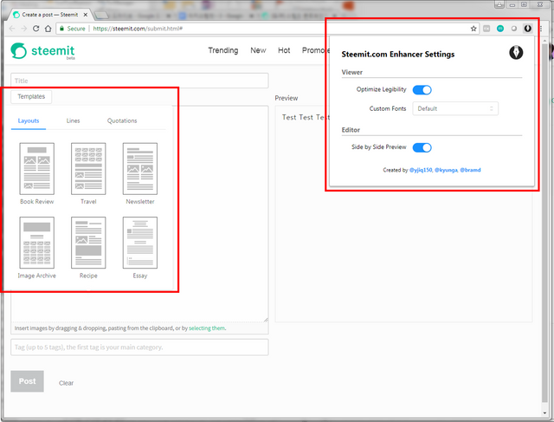Close the Create a post tab
Viewport: 554px width, 422px height.
point(85,15)
